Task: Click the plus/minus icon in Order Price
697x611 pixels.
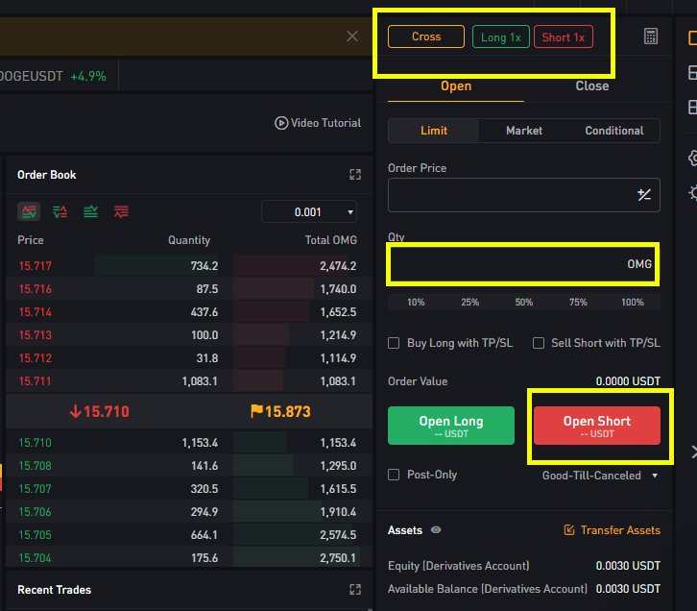Action: (643, 195)
